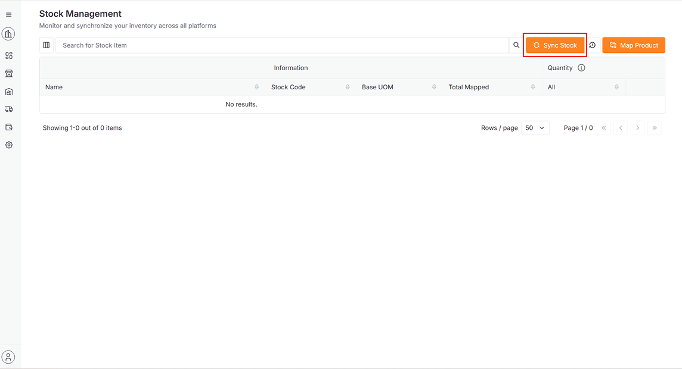This screenshot has height=369, width=682.
Task: Open sync history clock icon
Action: pyautogui.click(x=593, y=45)
